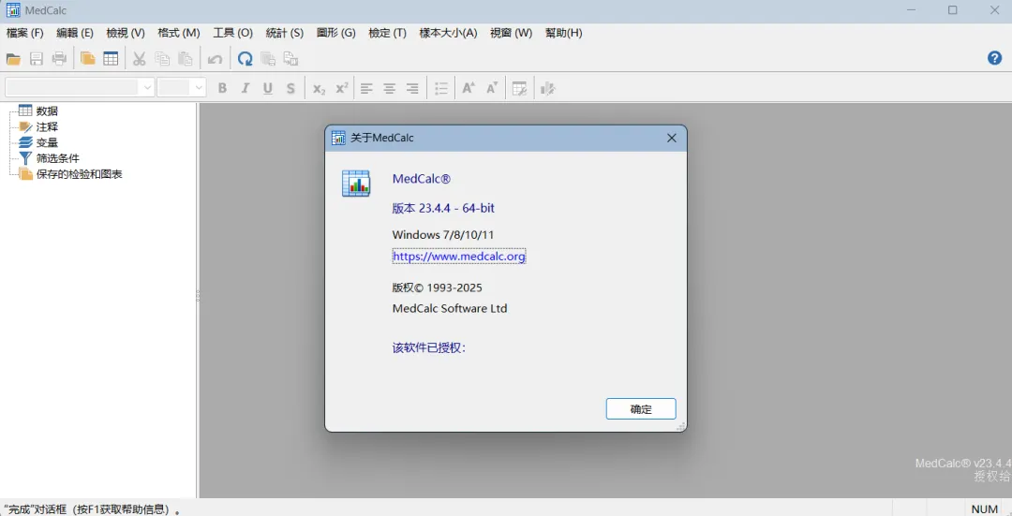Click the MedCalc Software Ltd text
This screenshot has height=516, width=1012.
tap(450, 308)
